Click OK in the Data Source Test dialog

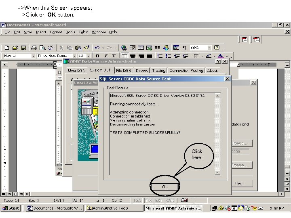tap(165, 187)
